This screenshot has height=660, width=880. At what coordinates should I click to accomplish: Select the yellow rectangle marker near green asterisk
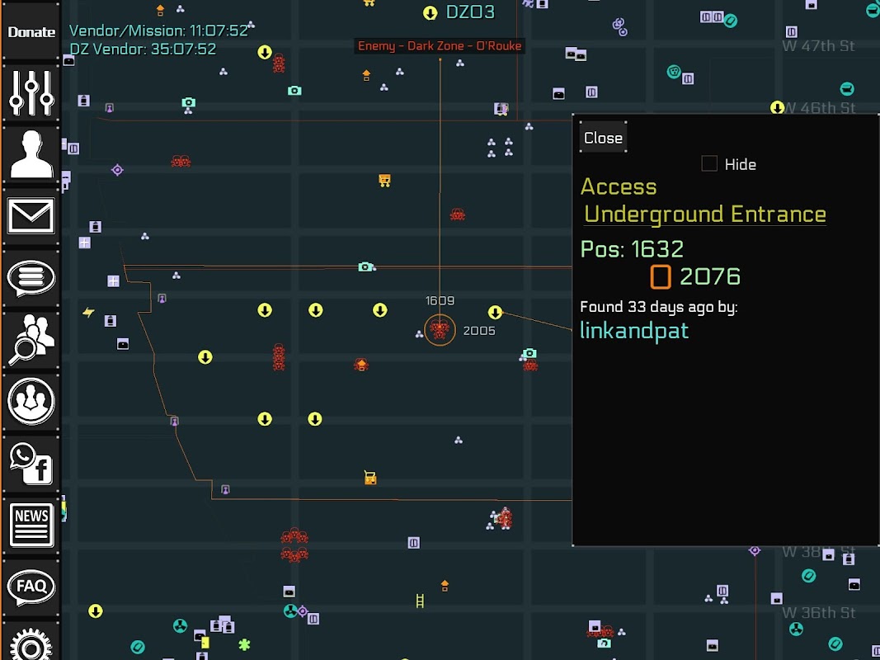(x=205, y=642)
